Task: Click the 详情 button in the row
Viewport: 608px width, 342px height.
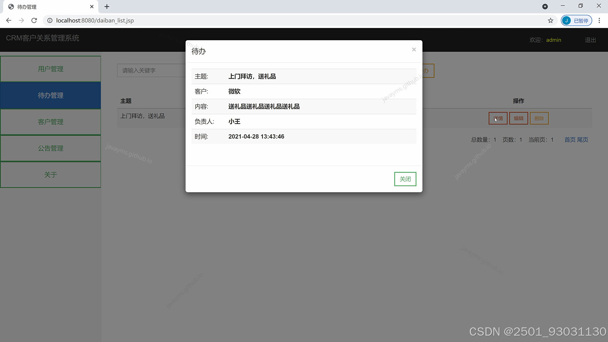Action: pyautogui.click(x=498, y=118)
